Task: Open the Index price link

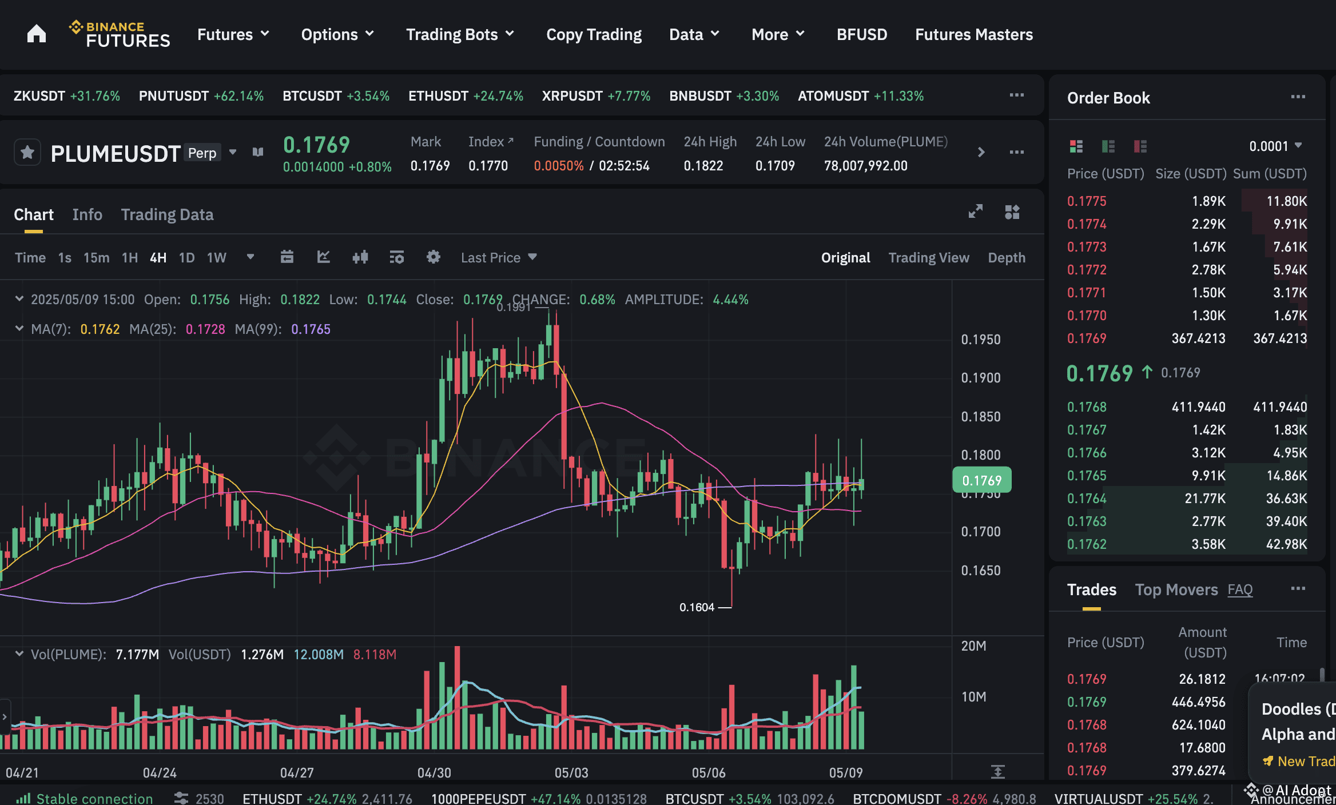Action: [x=491, y=141]
